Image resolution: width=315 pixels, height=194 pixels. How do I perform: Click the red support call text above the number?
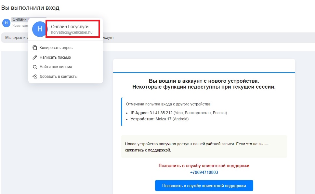(x=204, y=165)
